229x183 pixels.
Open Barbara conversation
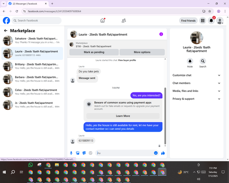pos(32,79)
